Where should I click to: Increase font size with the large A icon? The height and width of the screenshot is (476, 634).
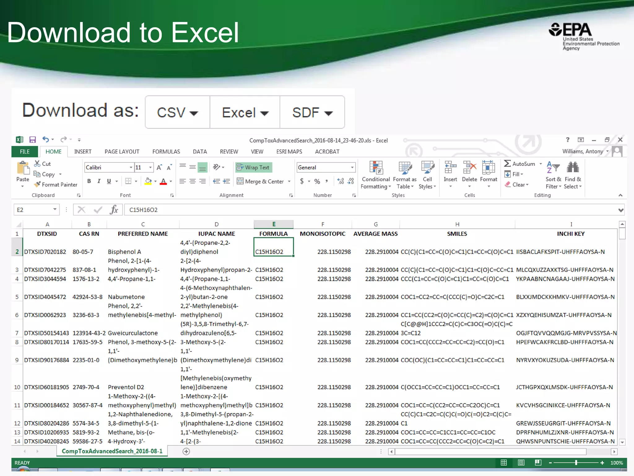pyautogui.click(x=159, y=167)
